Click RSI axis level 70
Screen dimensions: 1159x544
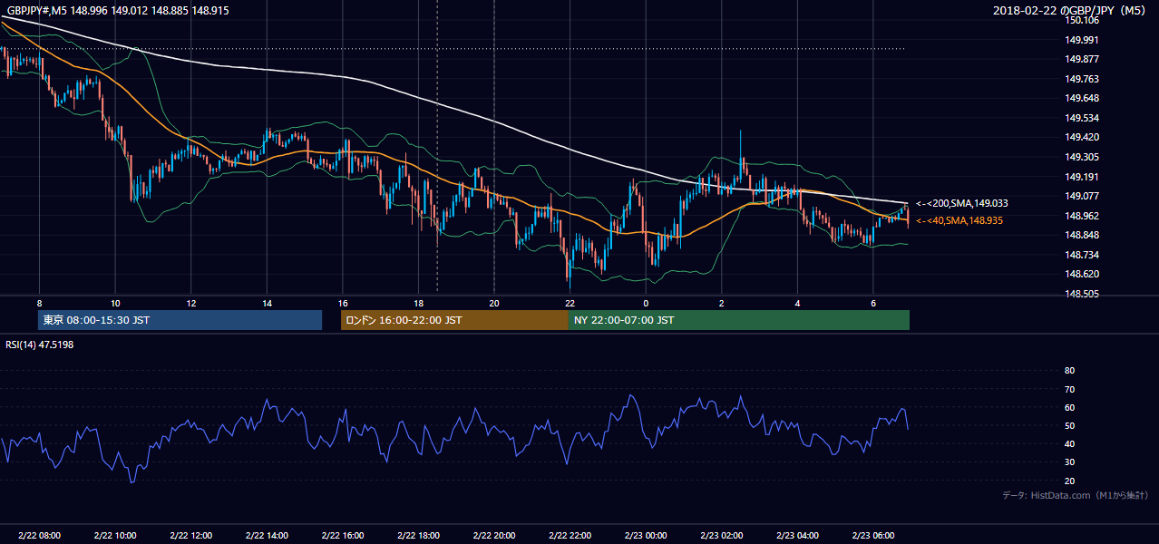tap(1069, 389)
